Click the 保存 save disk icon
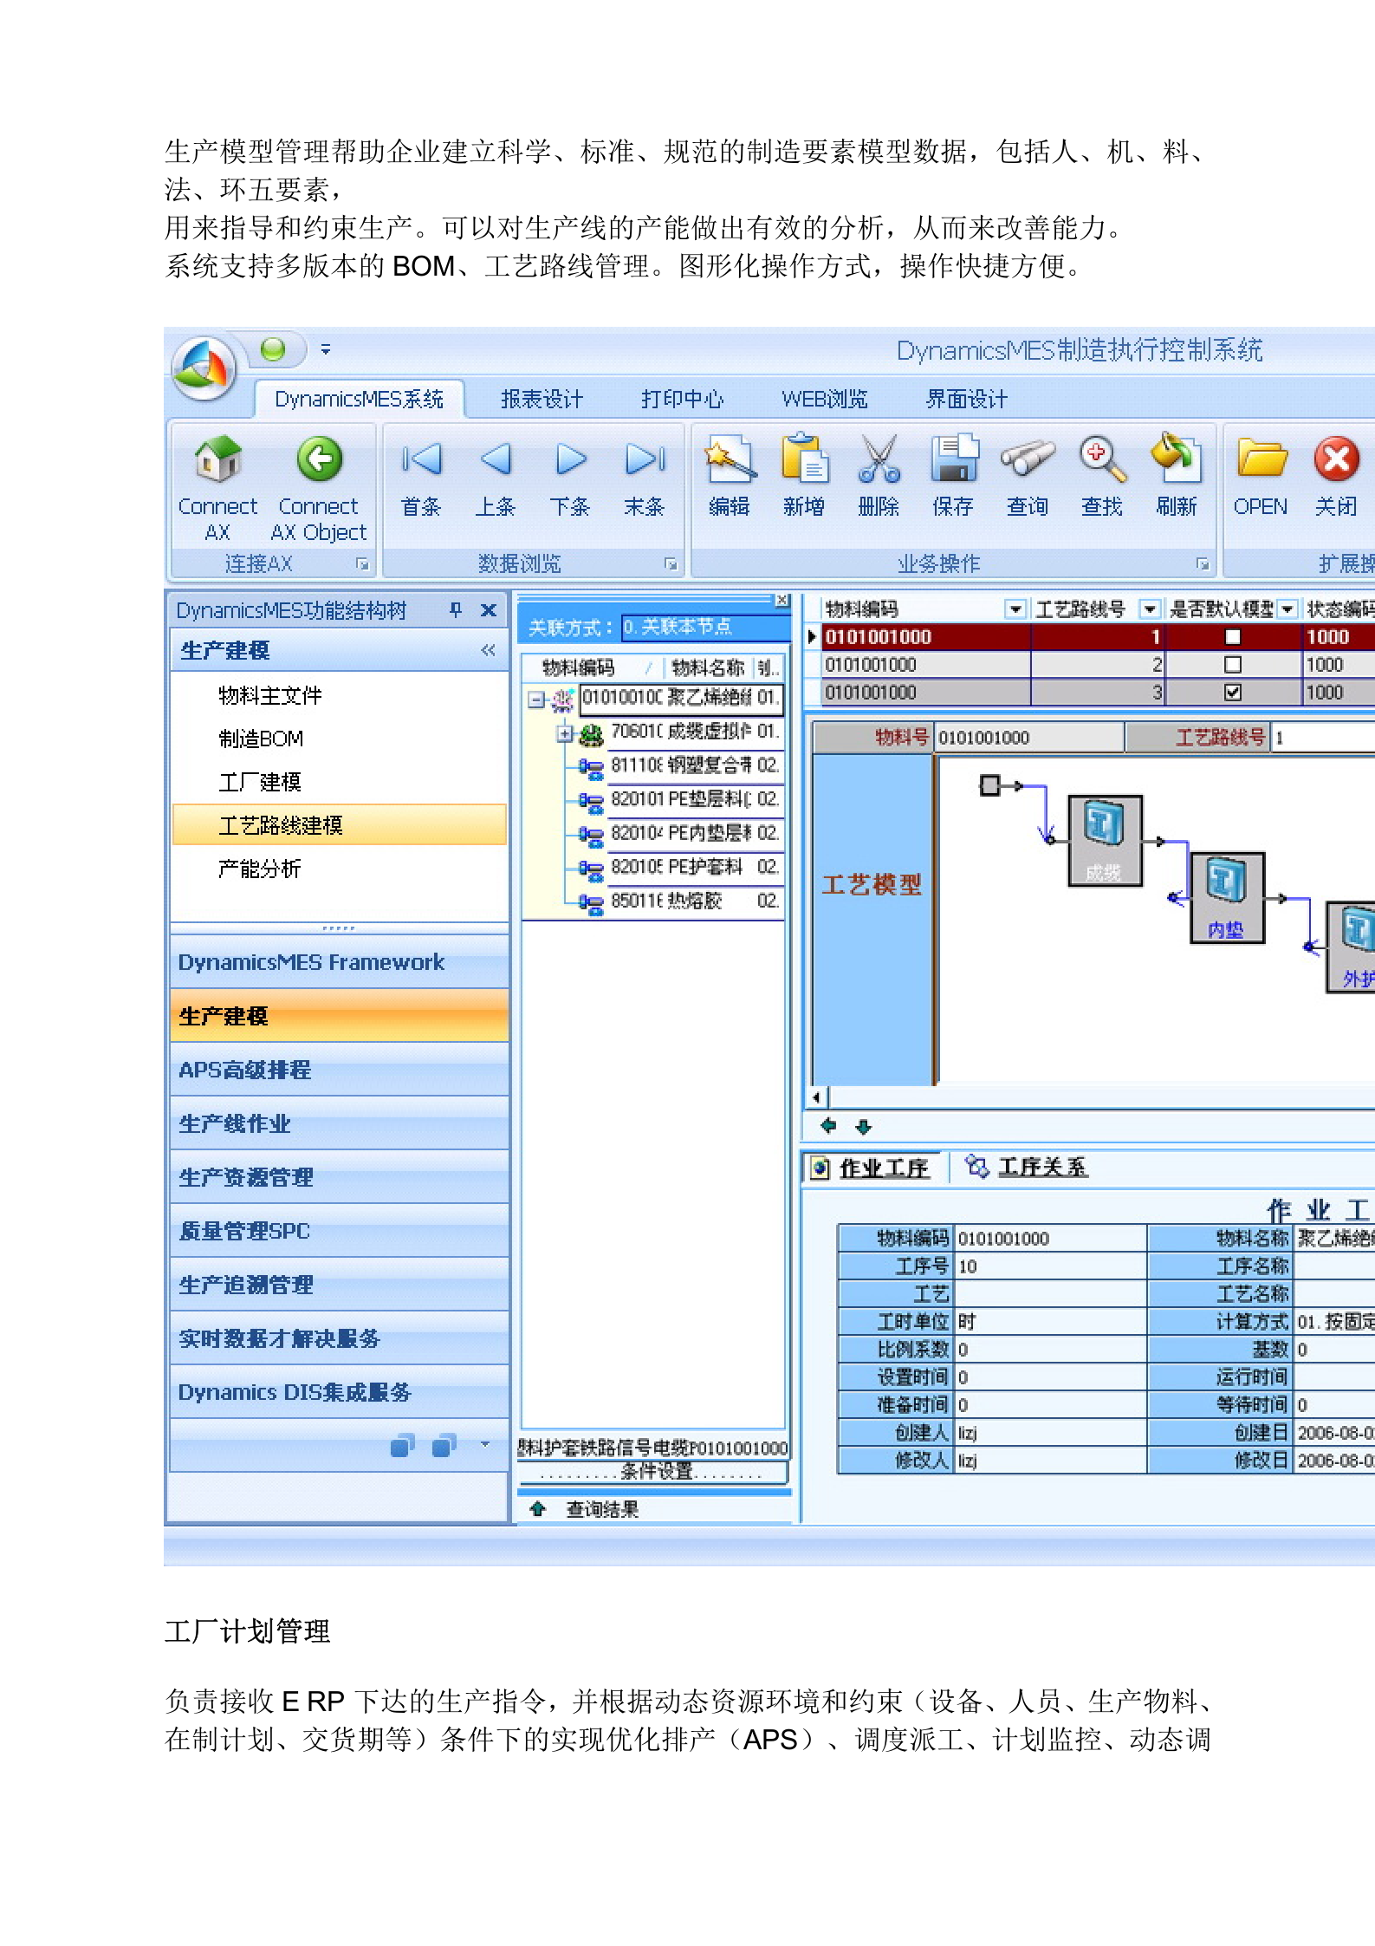 click(x=953, y=459)
